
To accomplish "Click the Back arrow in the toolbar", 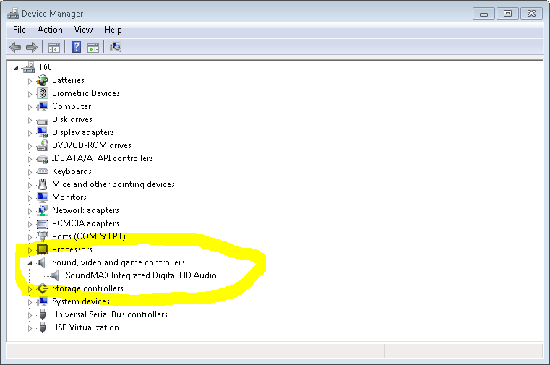I will tap(15, 48).
